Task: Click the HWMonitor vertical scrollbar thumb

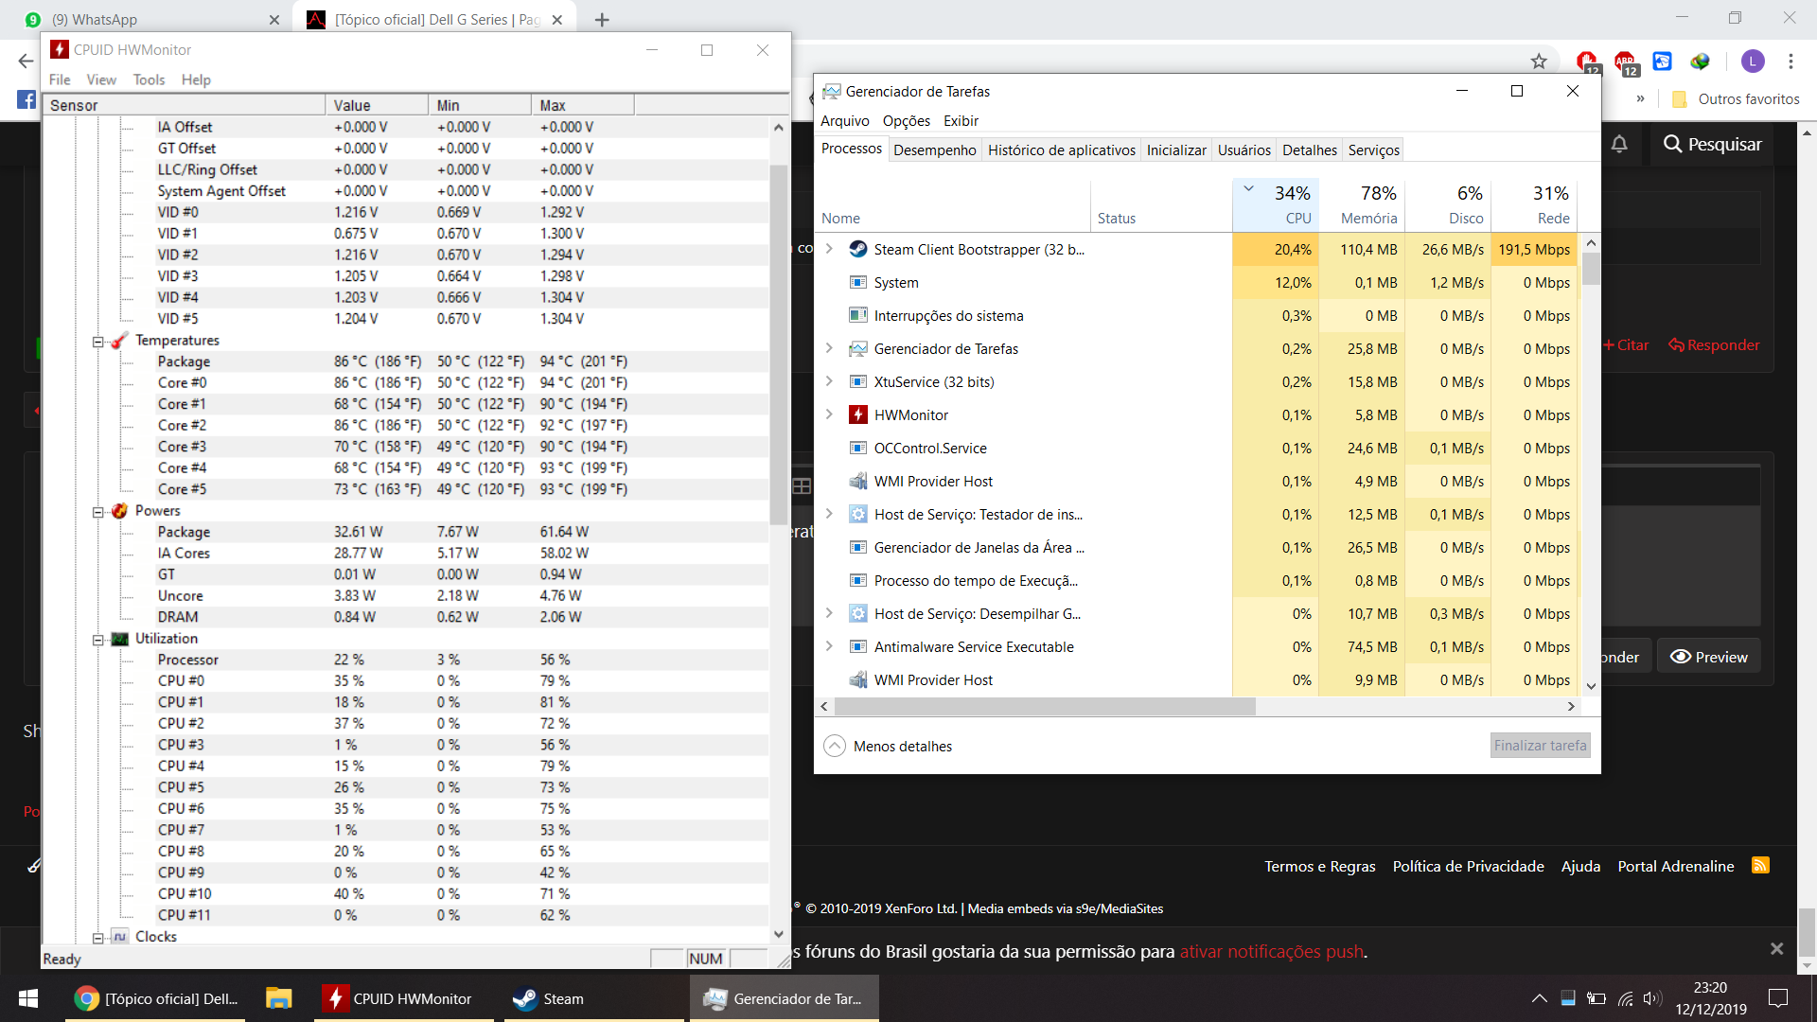Action: [x=778, y=344]
